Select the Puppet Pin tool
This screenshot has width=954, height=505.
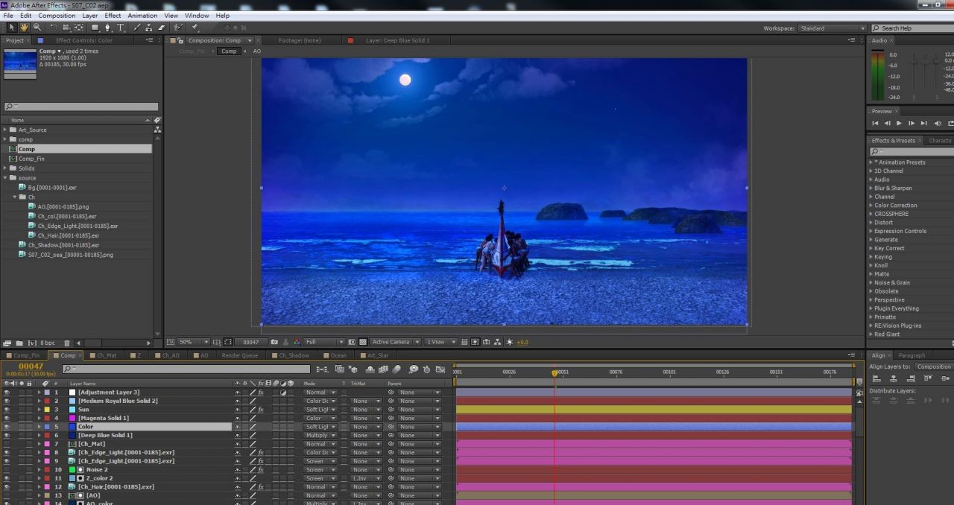click(x=195, y=28)
